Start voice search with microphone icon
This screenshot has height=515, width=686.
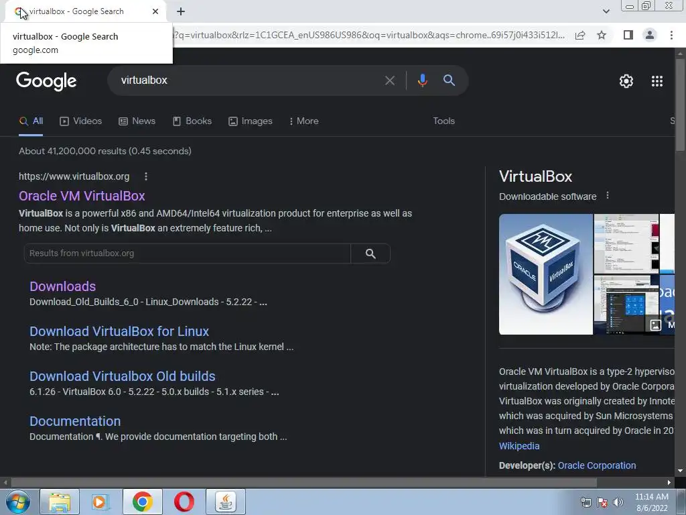[x=422, y=80]
